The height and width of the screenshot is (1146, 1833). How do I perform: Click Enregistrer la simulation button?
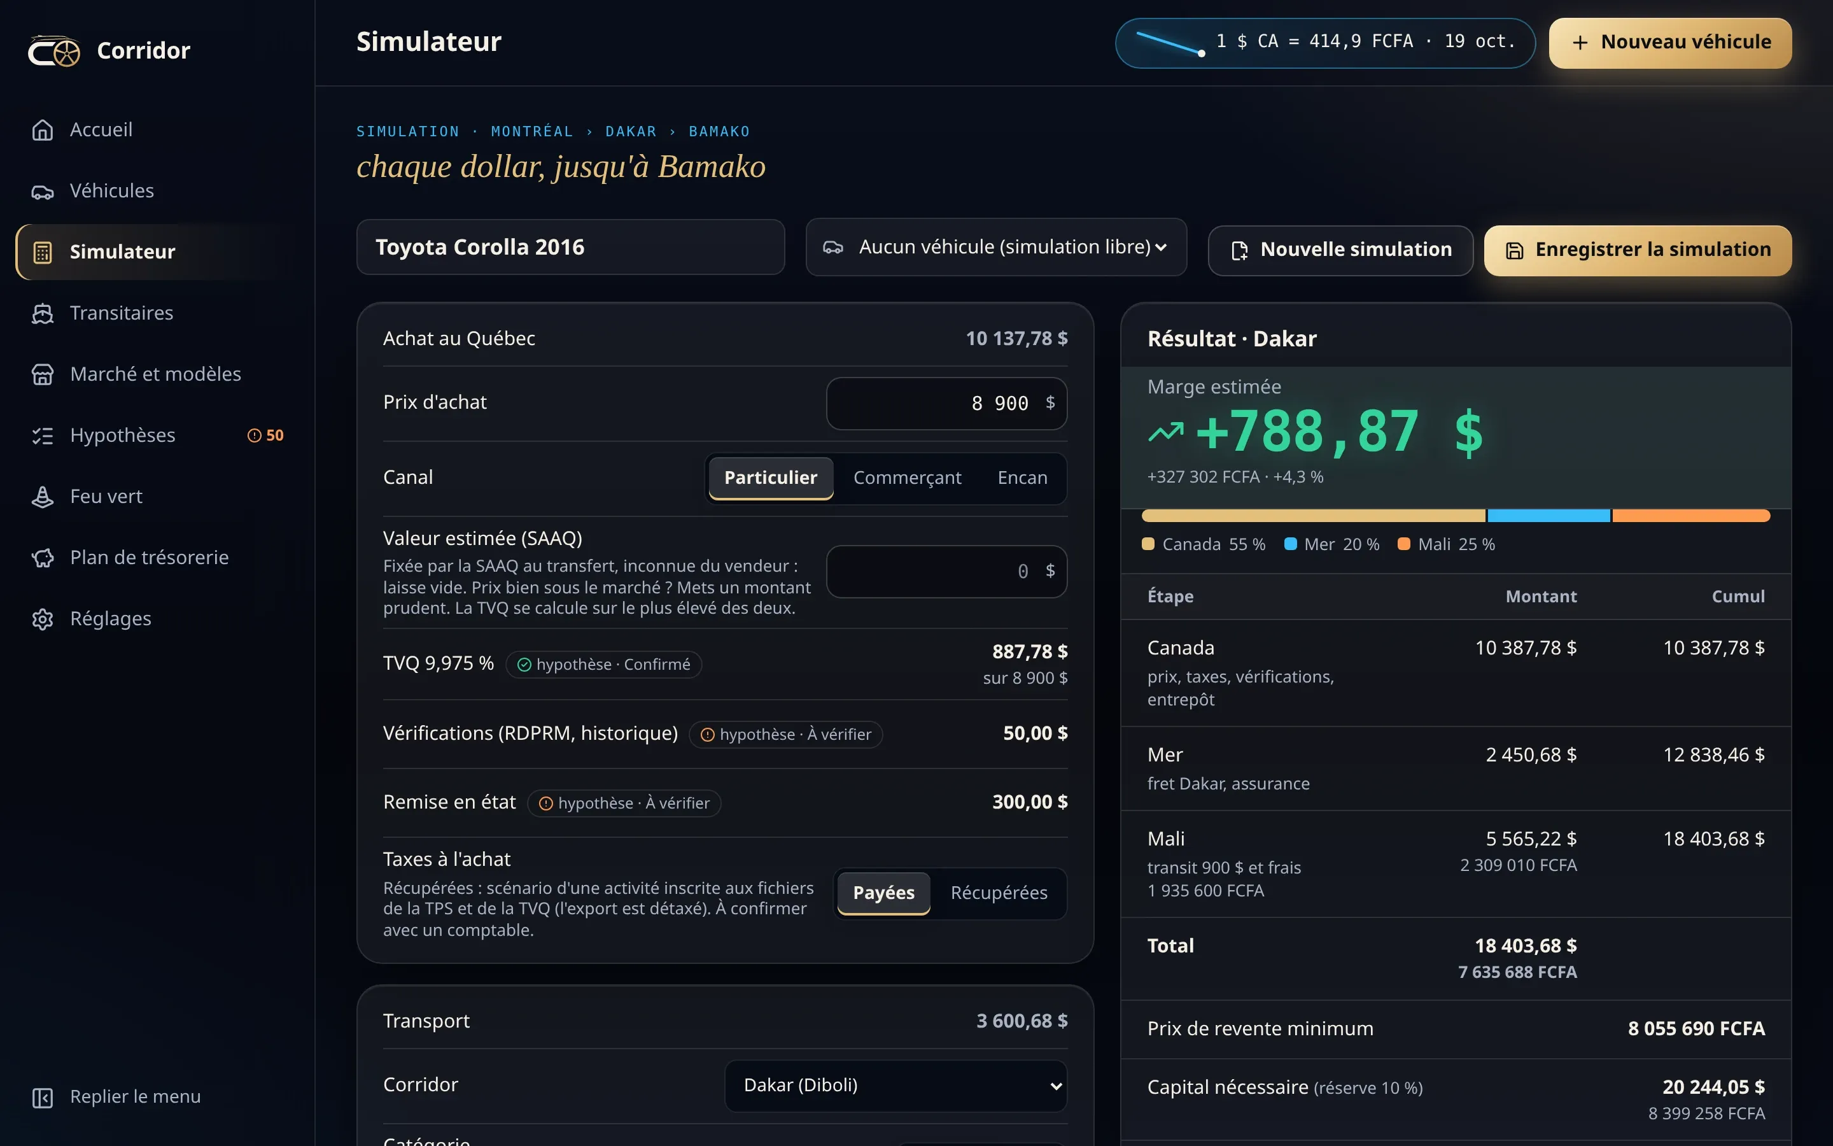click(1638, 250)
